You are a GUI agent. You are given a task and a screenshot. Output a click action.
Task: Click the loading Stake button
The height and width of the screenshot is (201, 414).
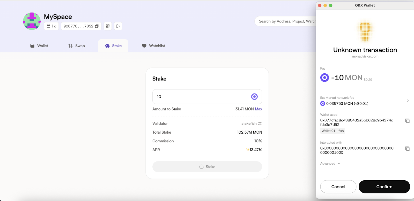pyautogui.click(x=207, y=167)
